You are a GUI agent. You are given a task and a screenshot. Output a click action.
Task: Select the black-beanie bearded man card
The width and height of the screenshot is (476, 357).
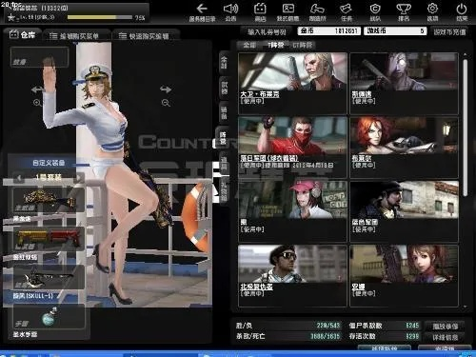point(404,211)
